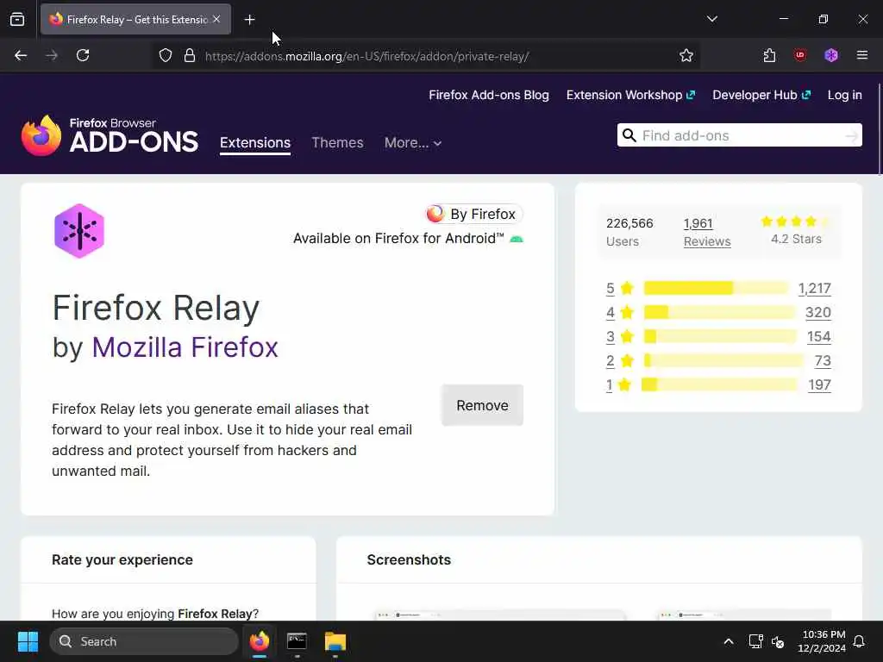Focus the Find add-ons search field

739,135
